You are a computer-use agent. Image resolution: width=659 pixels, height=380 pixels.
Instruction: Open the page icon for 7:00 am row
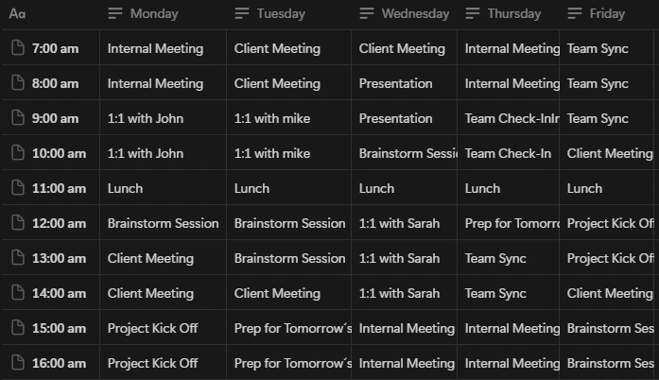click(18, 47)
